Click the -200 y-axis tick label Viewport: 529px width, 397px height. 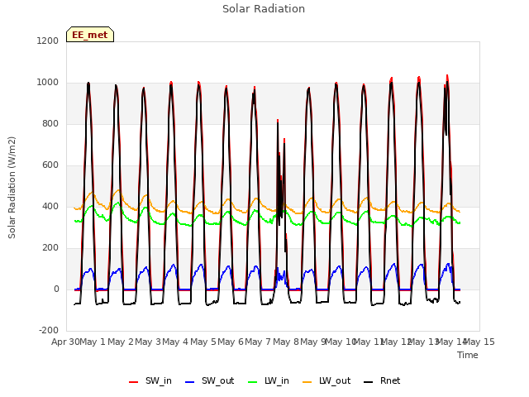[x=49, y=330]
